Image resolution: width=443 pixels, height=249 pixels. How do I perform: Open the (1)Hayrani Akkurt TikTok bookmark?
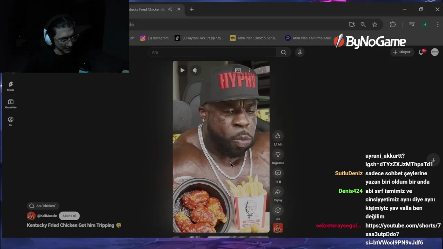point(199,38)
